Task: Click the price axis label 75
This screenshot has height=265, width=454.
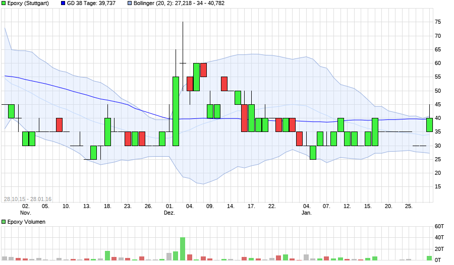Action: click(438, 22)
